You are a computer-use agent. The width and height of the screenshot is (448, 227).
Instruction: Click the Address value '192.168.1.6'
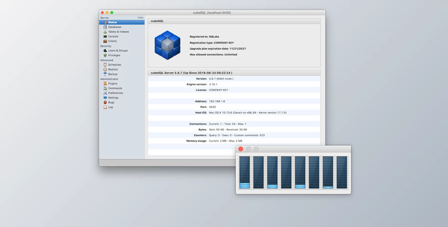(217, 101)
